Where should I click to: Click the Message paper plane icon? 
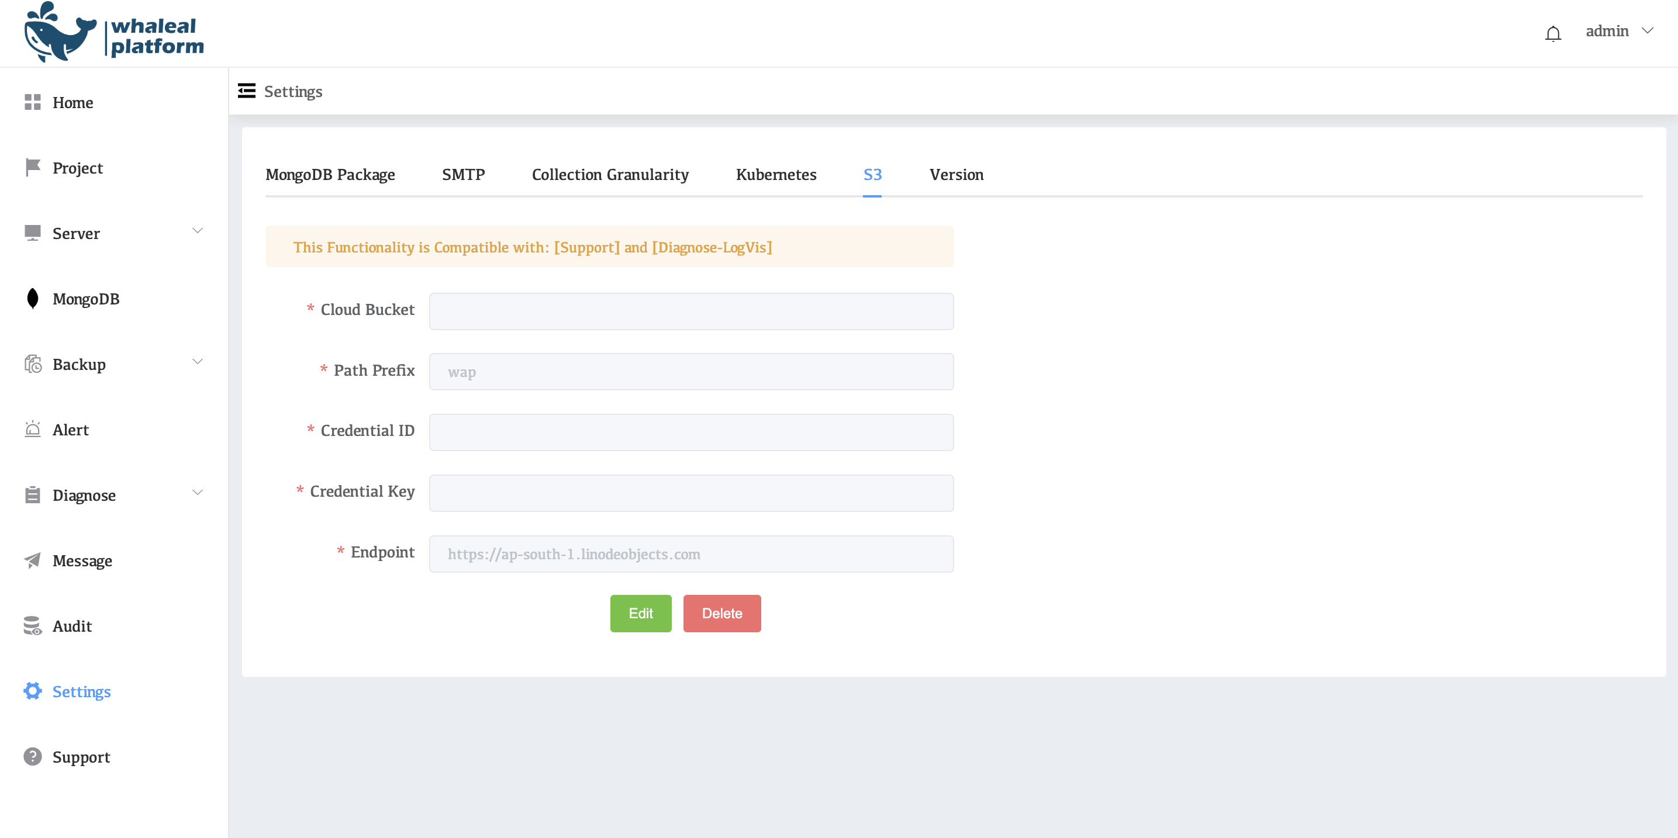click(33, 560)
